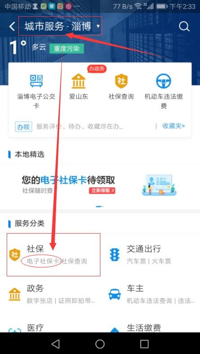Select the 交通出行 traffic light icon
The width and height of the screenshot is (200, 354).
[115, 255]
